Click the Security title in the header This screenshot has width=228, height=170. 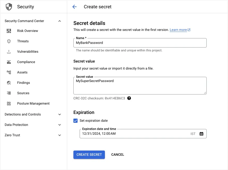(25, 6)
